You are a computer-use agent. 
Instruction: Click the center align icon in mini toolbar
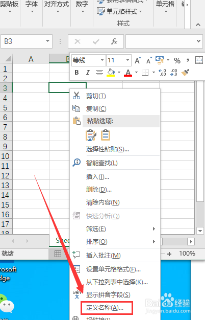99,73
